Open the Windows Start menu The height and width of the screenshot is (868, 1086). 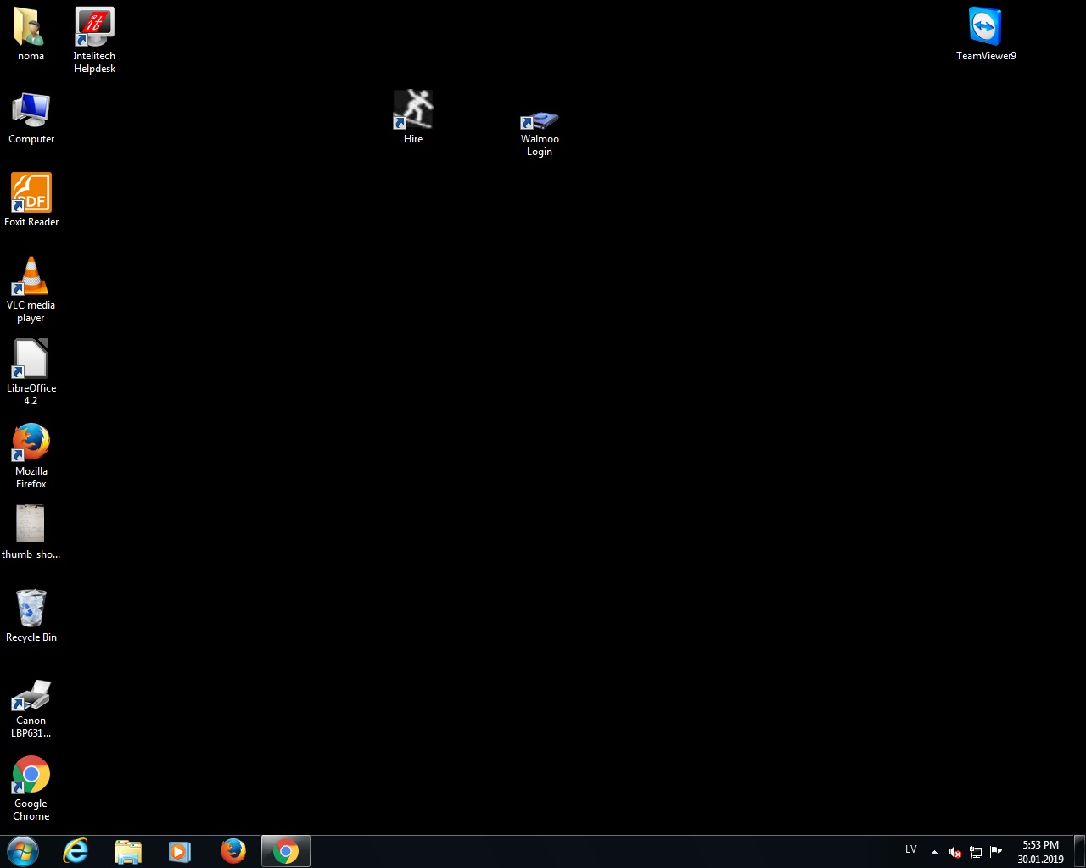(x=23, y=851)
